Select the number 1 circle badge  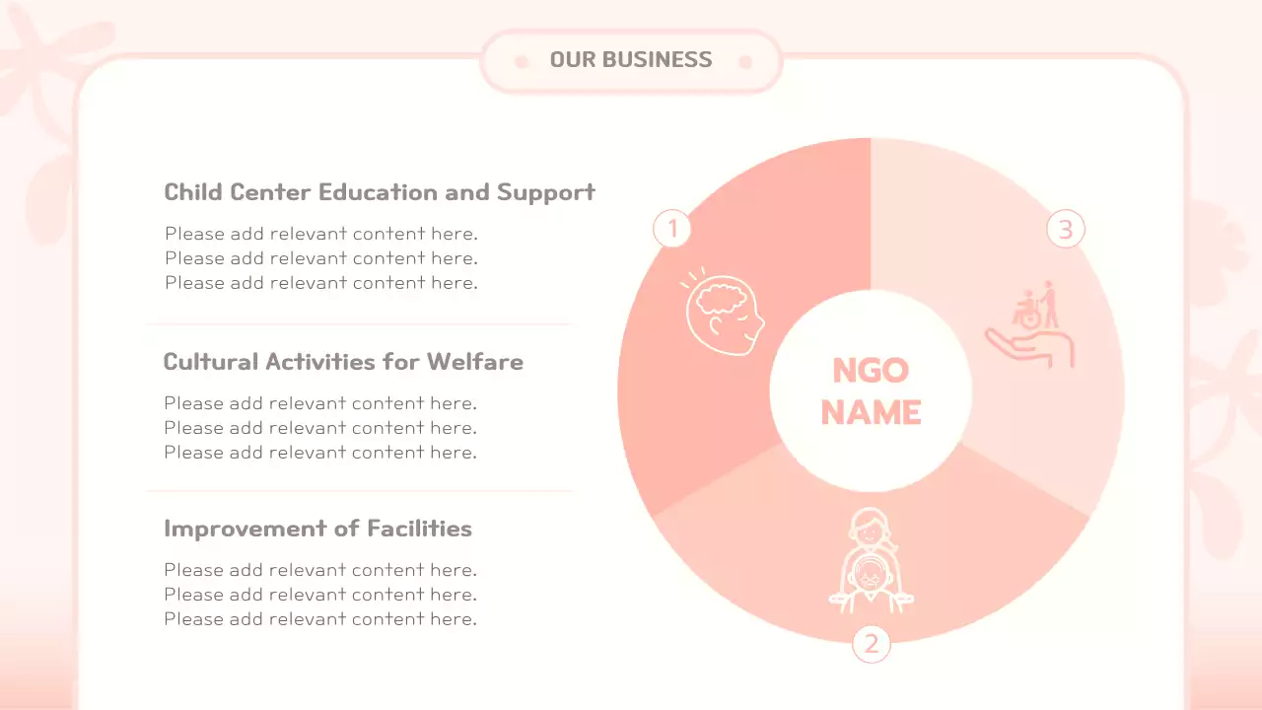tap(672, 229)
